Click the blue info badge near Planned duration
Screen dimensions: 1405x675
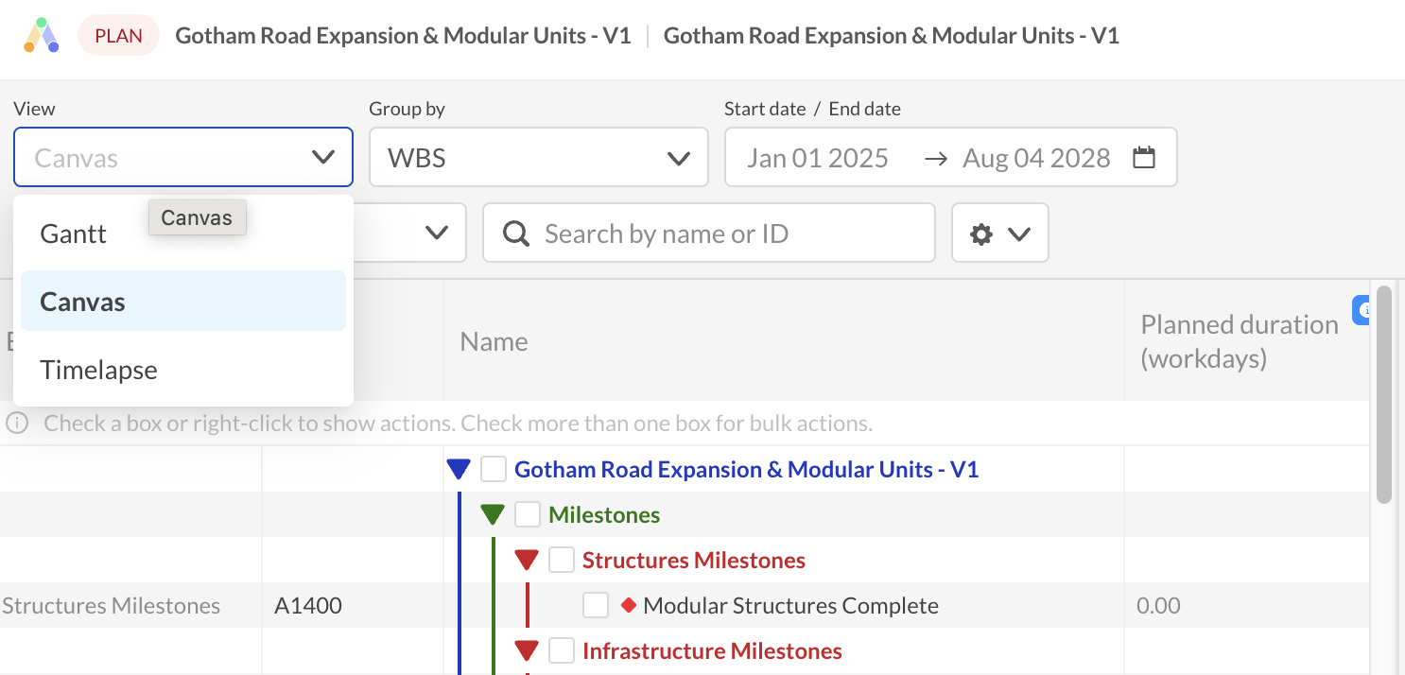1362,310
